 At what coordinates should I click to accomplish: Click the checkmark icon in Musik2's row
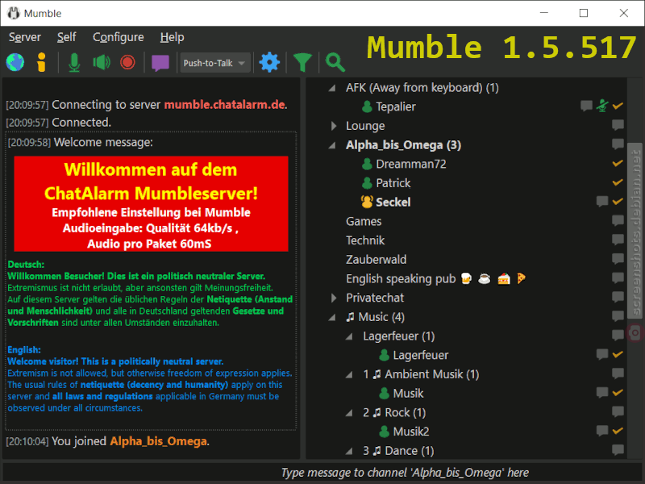[618, 431]
